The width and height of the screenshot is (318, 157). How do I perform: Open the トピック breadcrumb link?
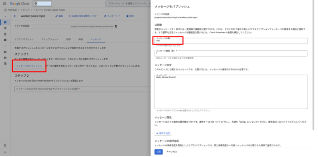[x=25, y=10]
